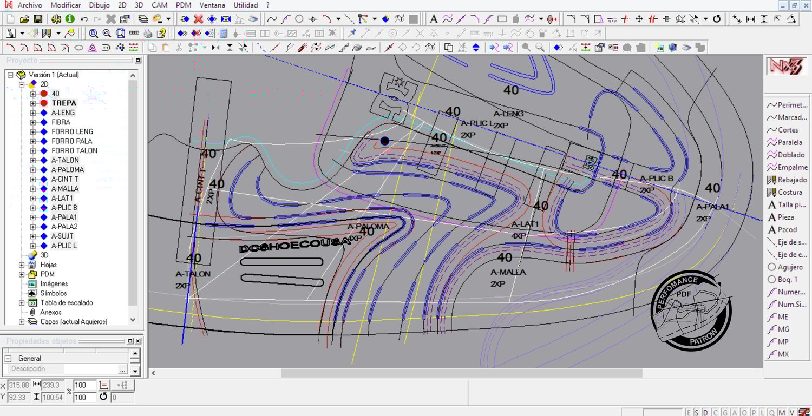Click the rotate arrow icon in top toolbar
Screen dimensions: 812x416
pos(717,19)
